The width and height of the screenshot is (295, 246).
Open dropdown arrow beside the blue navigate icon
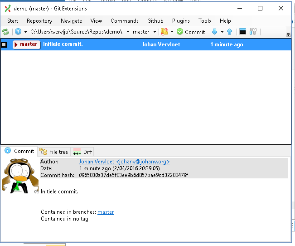click(x=25, y=32)
